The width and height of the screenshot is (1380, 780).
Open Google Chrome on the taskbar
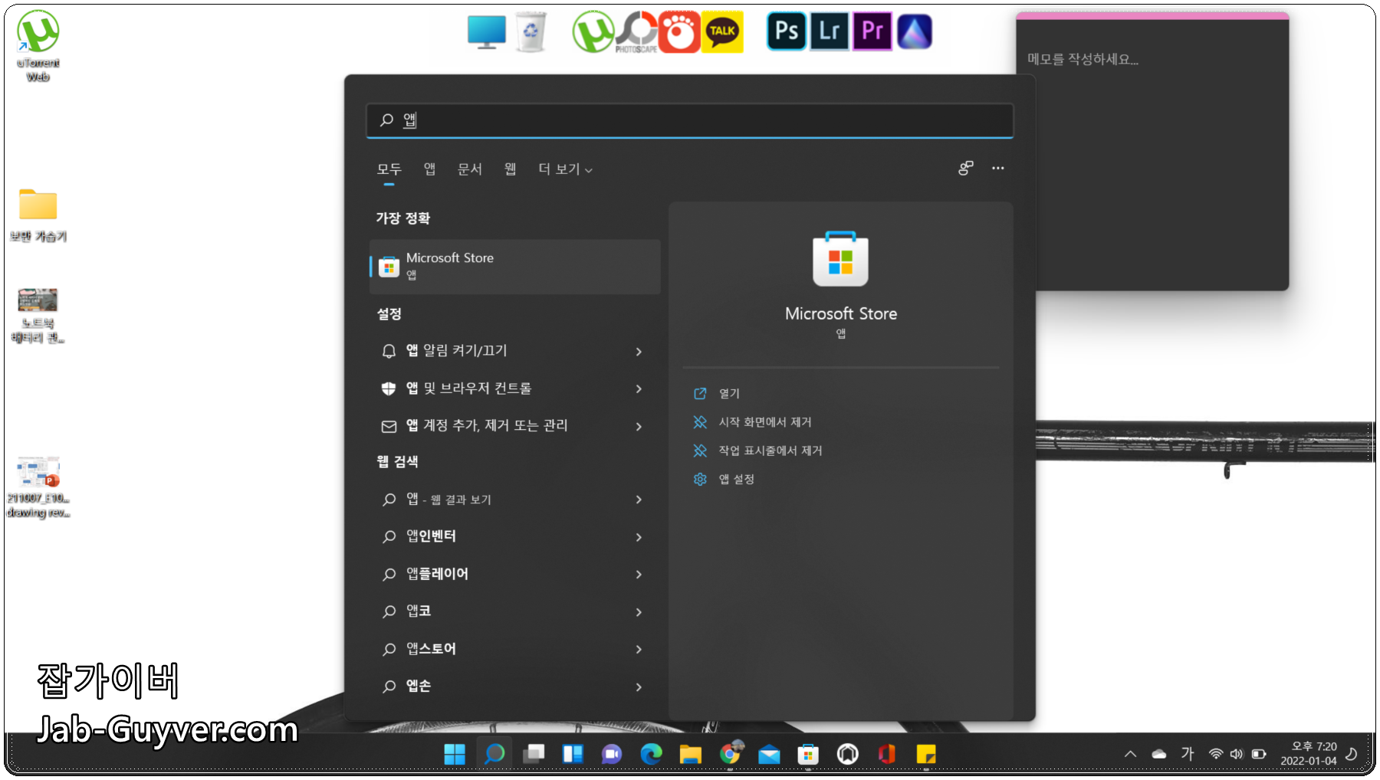pyautogui.click(x=730, y=753)
